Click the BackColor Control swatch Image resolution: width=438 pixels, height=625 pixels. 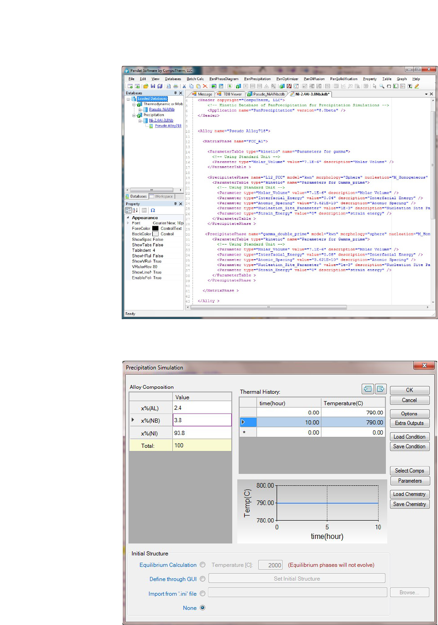[155, 234]
